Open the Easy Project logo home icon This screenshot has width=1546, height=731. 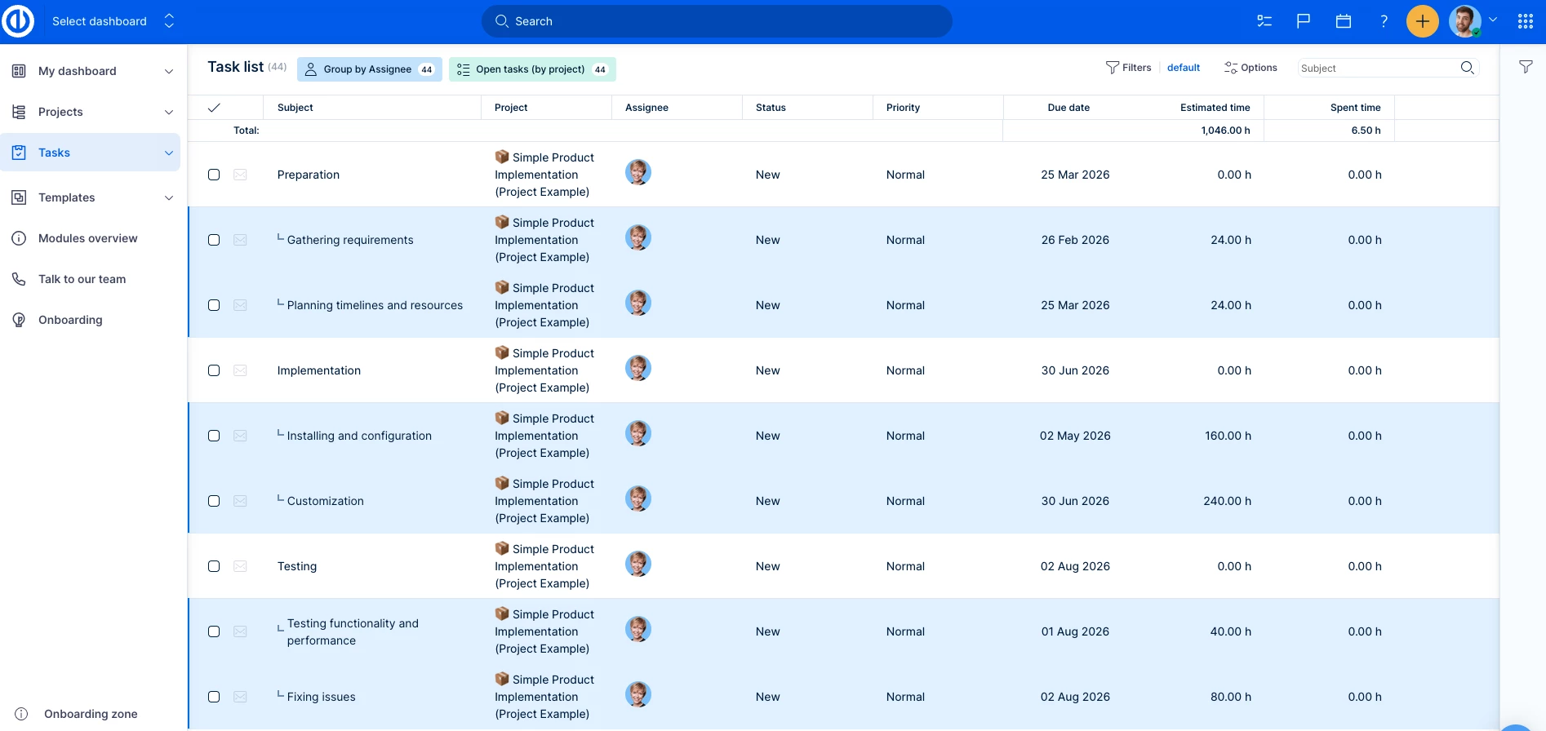[x=18, y=21]
